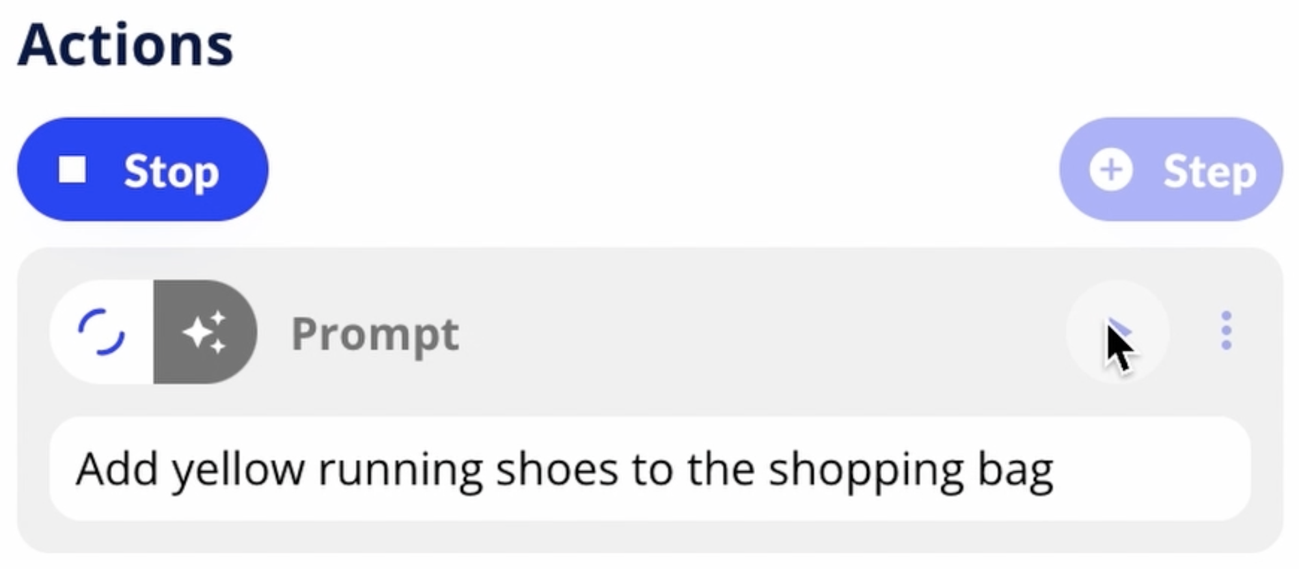Click the Actions panel heading

click(125, 44)
